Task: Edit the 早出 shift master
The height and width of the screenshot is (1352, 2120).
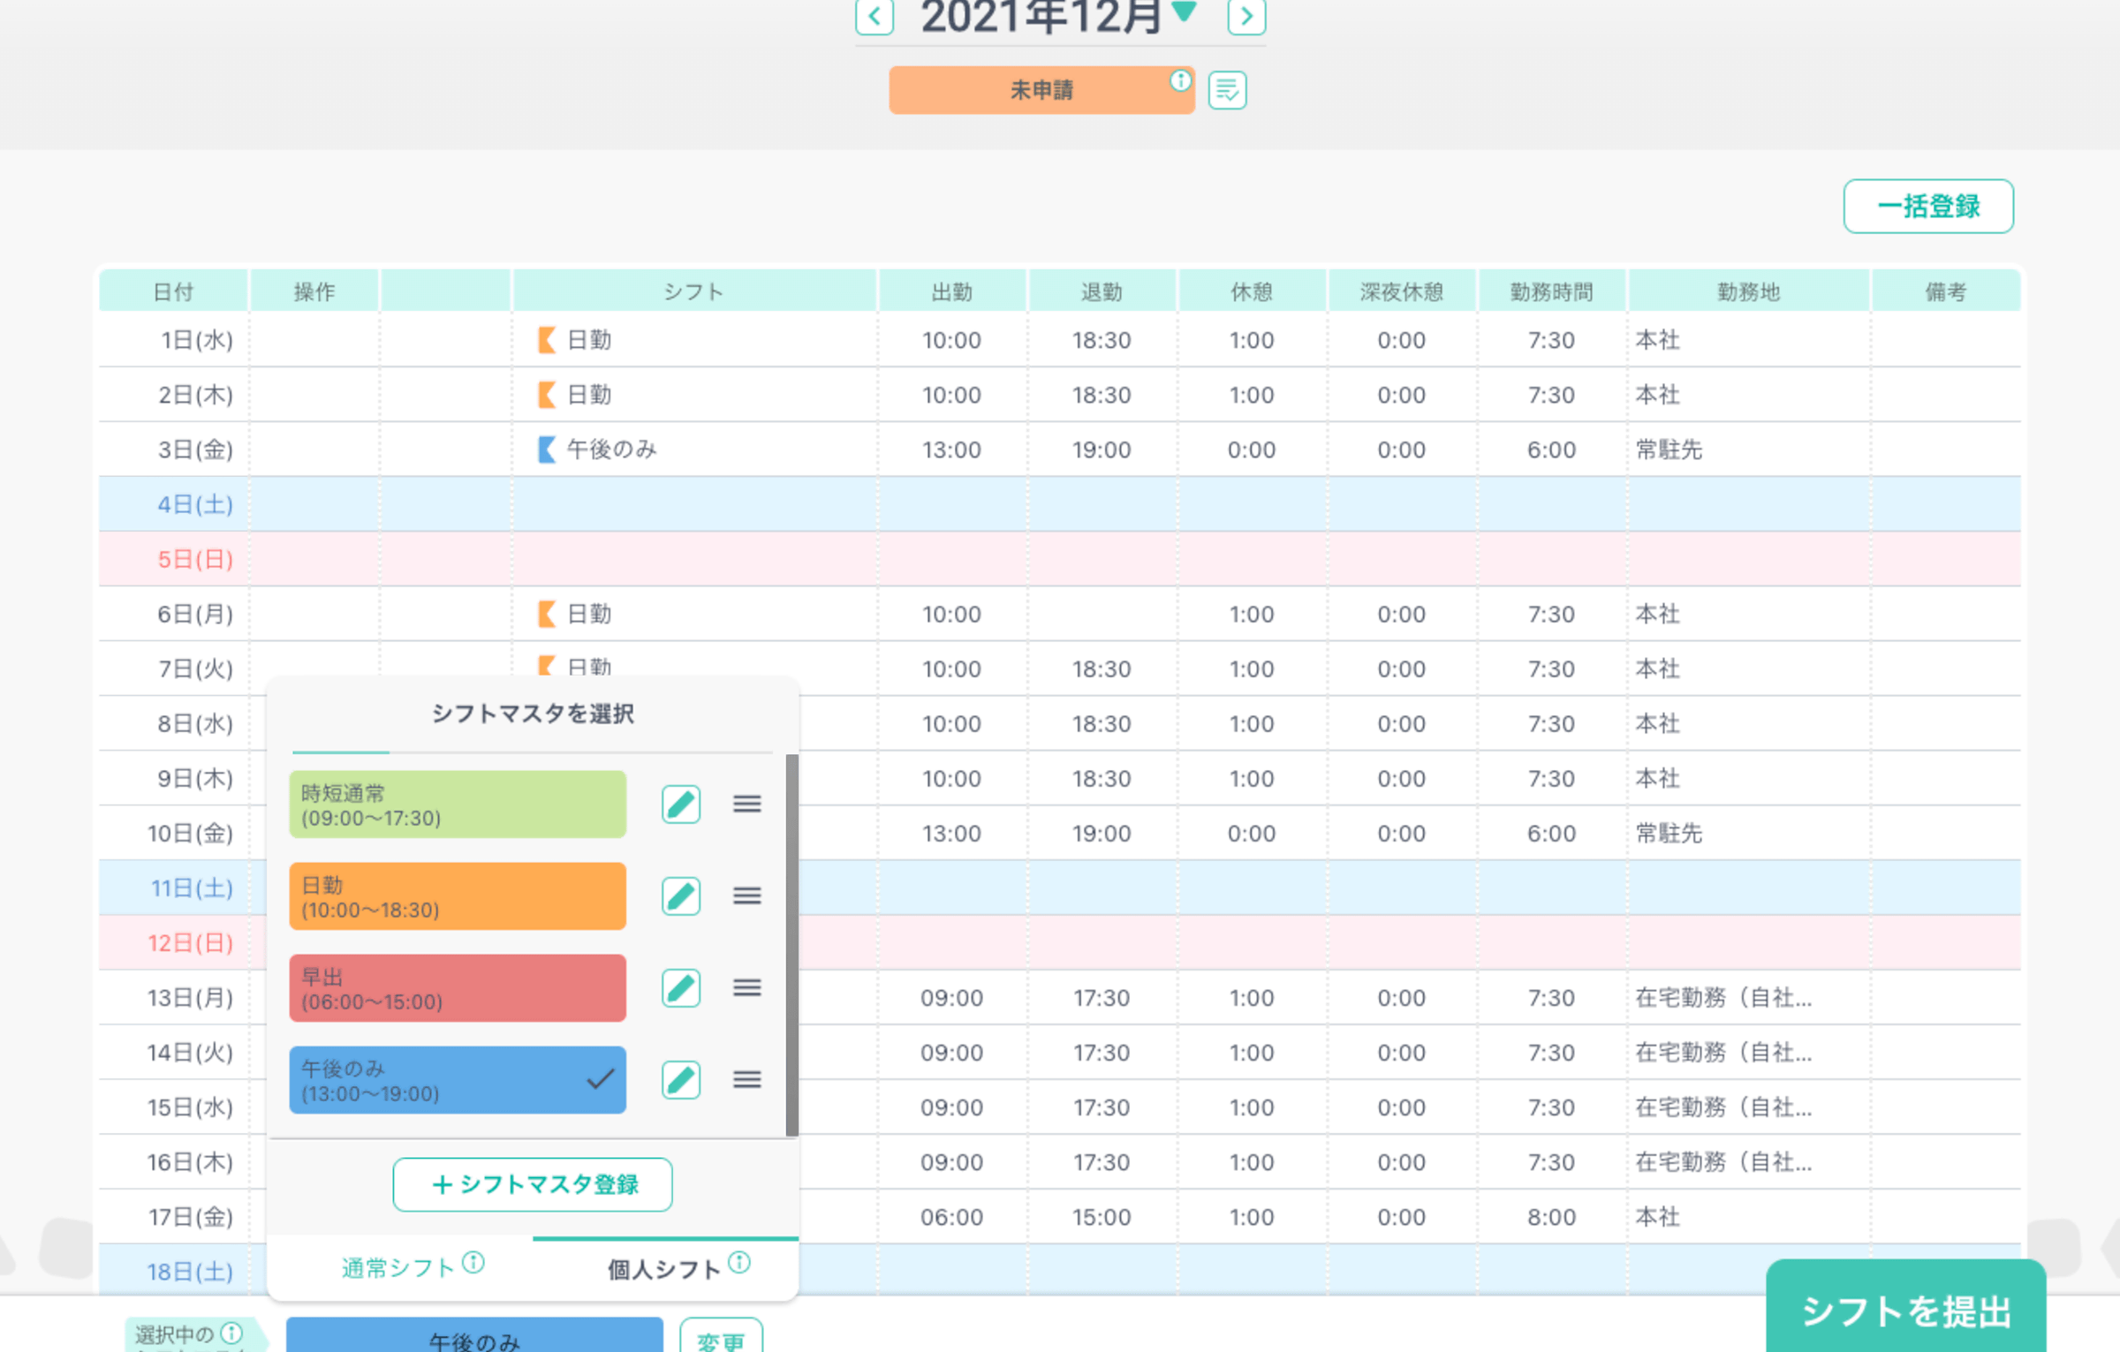Action: [x=680, y=987]
